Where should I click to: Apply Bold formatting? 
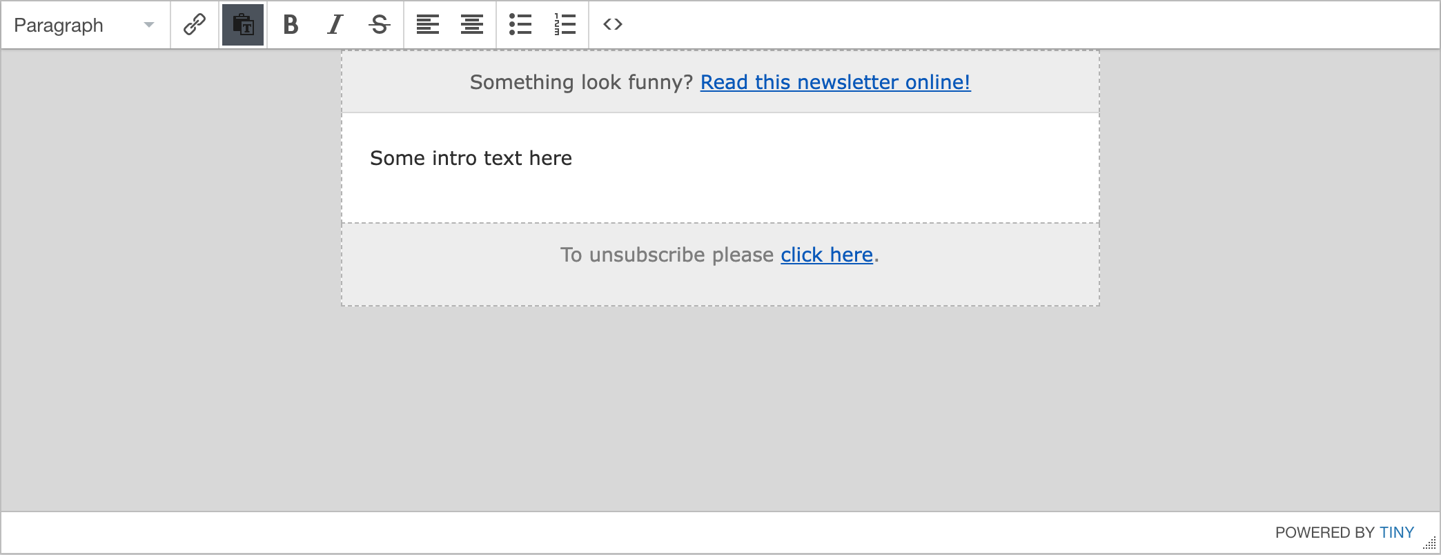coord(291,25)
